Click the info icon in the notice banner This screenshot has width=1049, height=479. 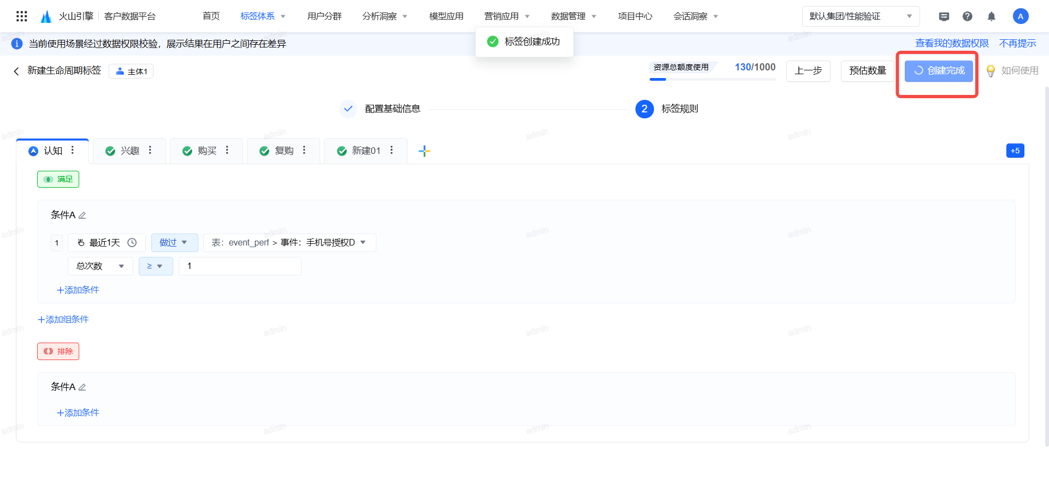coord(17,44)
